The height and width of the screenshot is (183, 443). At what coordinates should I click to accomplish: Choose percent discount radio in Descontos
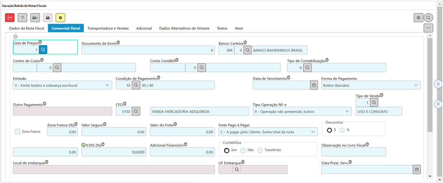point(342,130)
